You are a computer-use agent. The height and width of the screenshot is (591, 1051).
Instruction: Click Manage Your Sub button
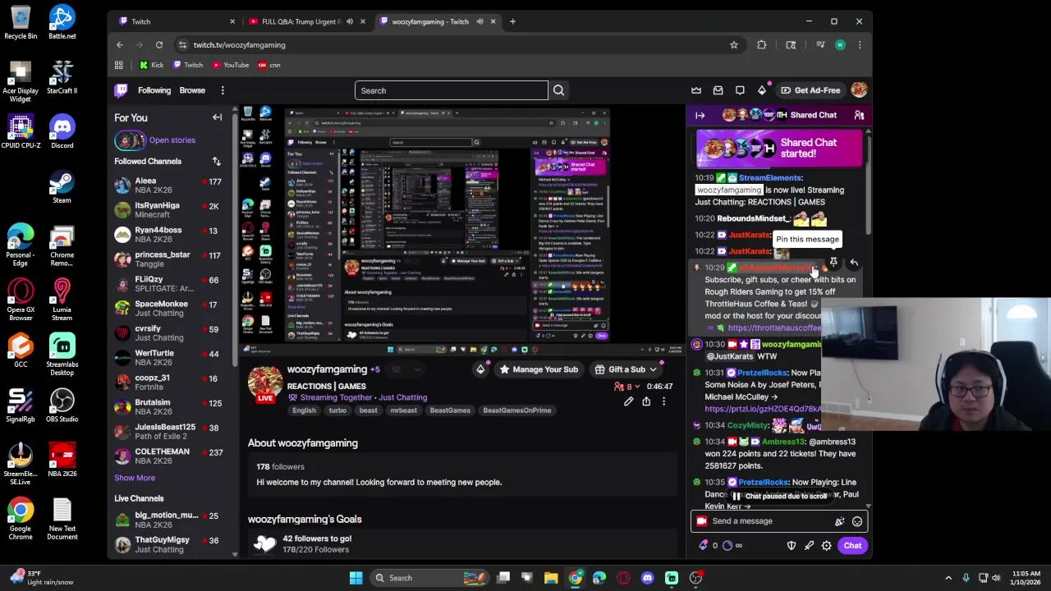(538, 369)
